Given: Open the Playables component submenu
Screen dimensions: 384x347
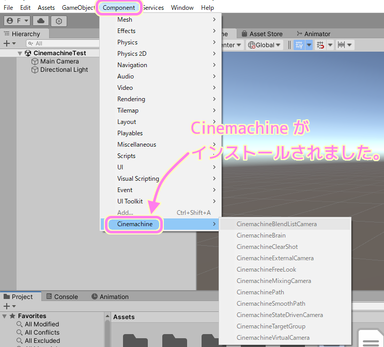Looking at the screenshot, I should pyautogui.click(x=161, y=133).
